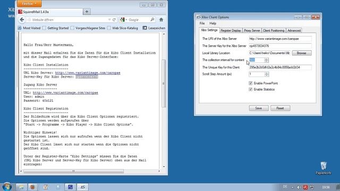Click Unique Key for this Client field
340x191 pixels.
280,67
